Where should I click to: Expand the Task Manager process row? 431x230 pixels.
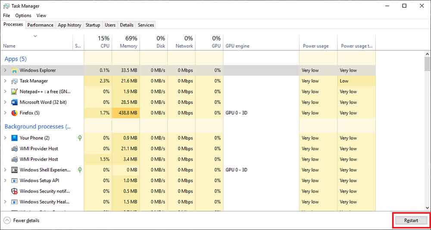pyautogui.click(x=5, y=81)
